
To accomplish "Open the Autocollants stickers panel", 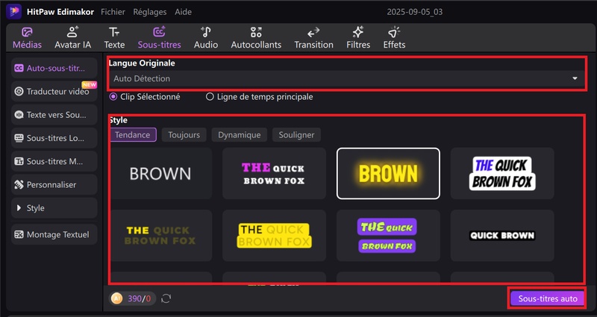I will pyautogui.click(x=256, y=33).
